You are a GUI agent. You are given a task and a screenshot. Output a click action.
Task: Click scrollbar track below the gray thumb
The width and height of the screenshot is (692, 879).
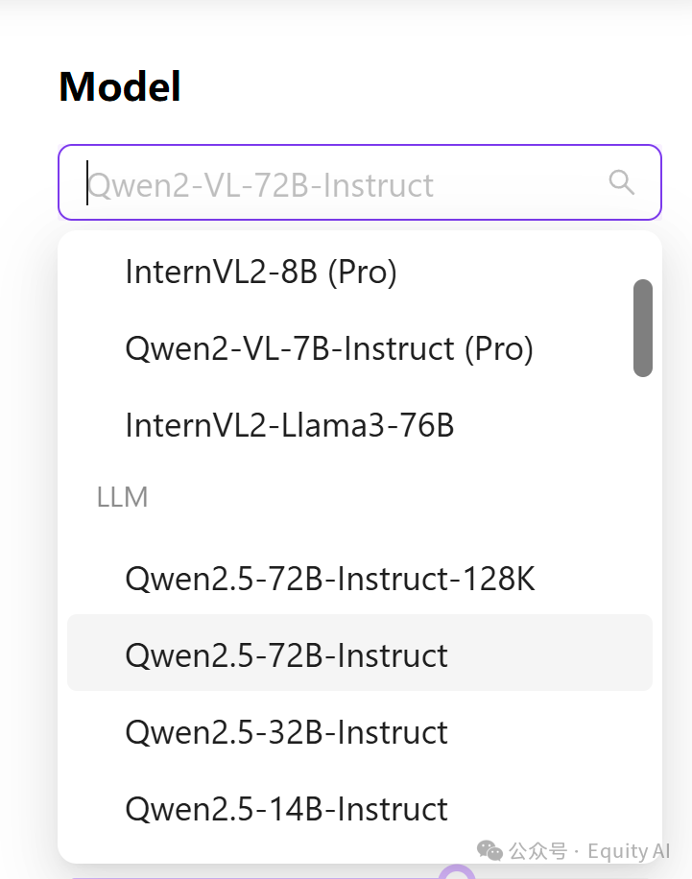[x=643, y=576]
